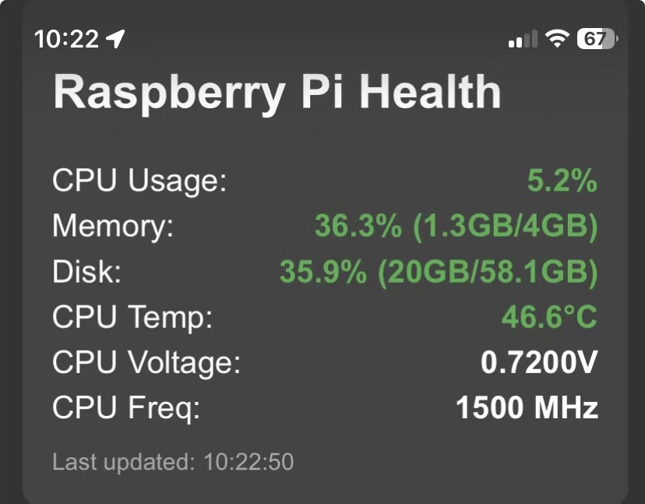Click the 5.2% CPU usage value

tap(562, 182)
